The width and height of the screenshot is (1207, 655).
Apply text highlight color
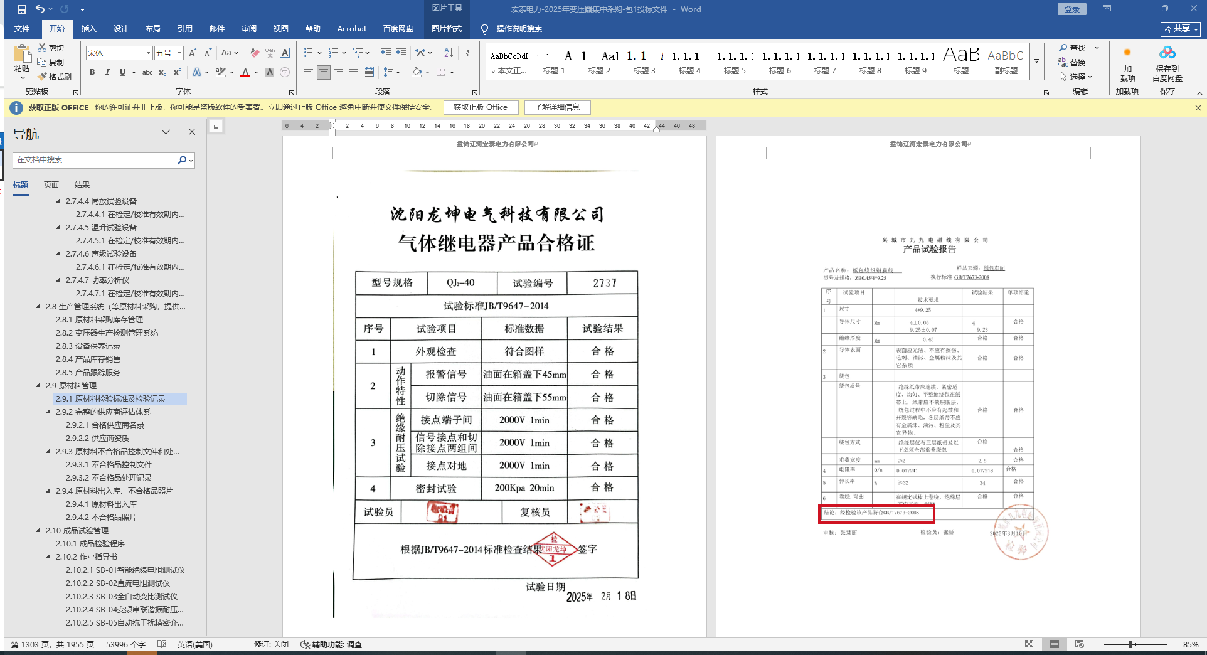[221, 73]
